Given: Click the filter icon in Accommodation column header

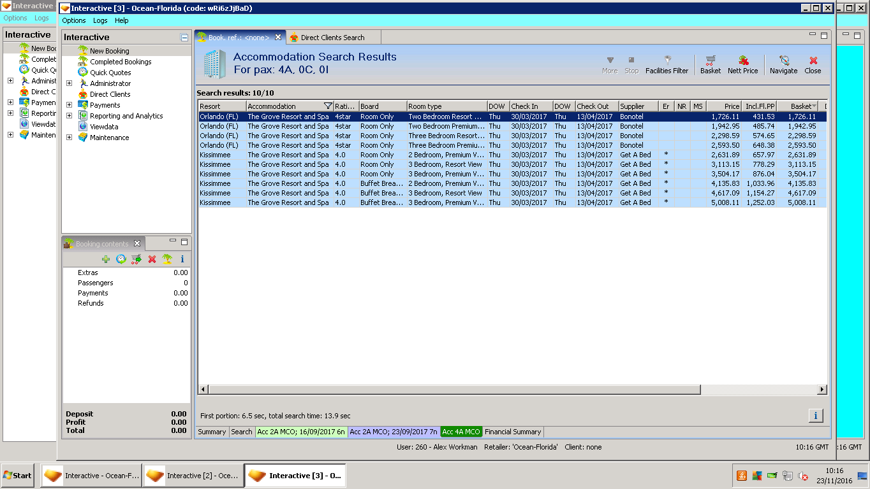Looking at the screenshot, I should pyautogui.click(x=328, y=106).
